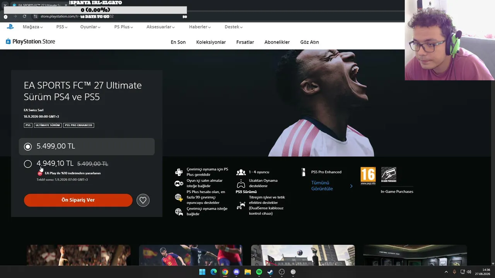Open the PlayStation Store home logo
Image resolution: width=495 pixels, height=278 pixels.
click(x=31, y=42)
